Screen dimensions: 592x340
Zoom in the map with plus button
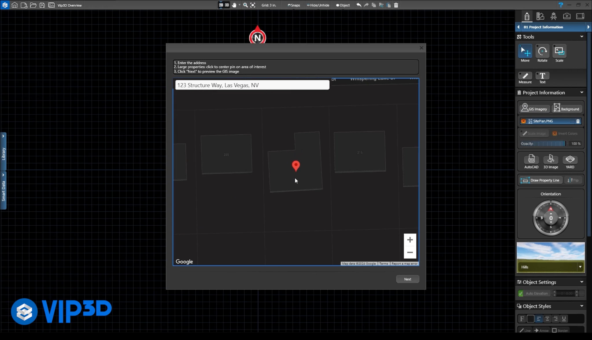[x=410, y=240]
